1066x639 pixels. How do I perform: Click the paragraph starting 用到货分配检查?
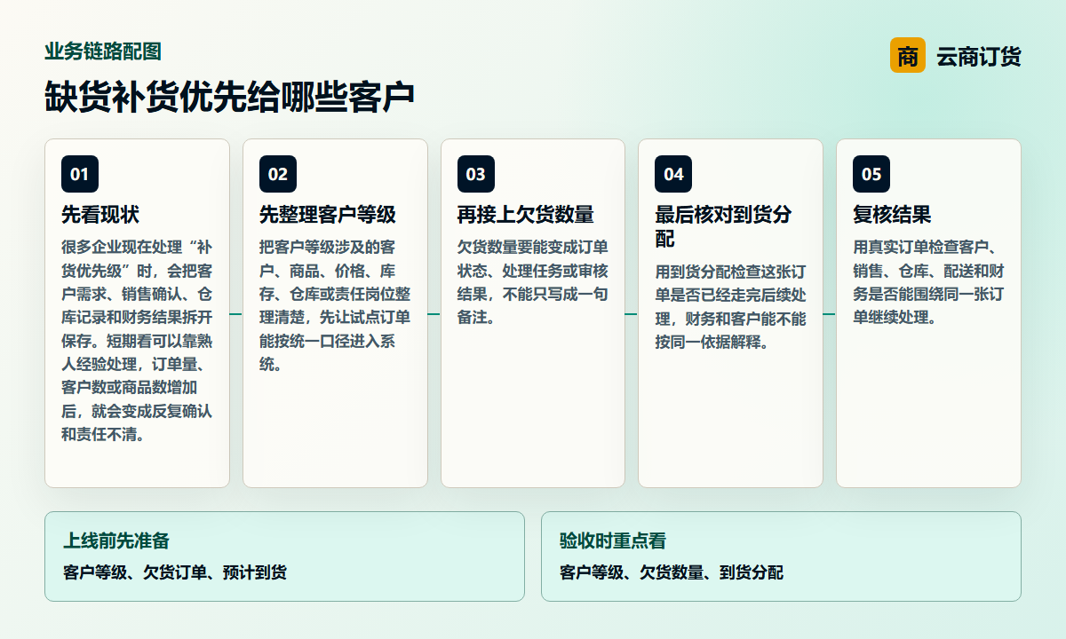click(730, 306)
